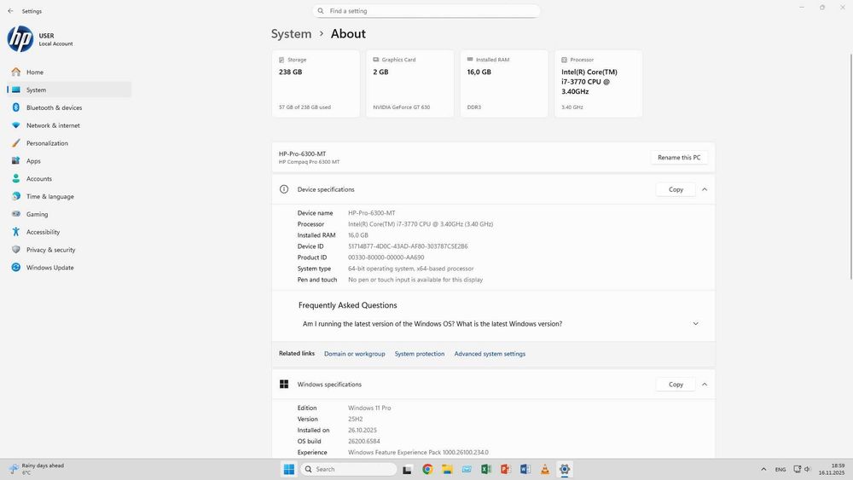Click the Accessibility figure icon

[15, 232]
